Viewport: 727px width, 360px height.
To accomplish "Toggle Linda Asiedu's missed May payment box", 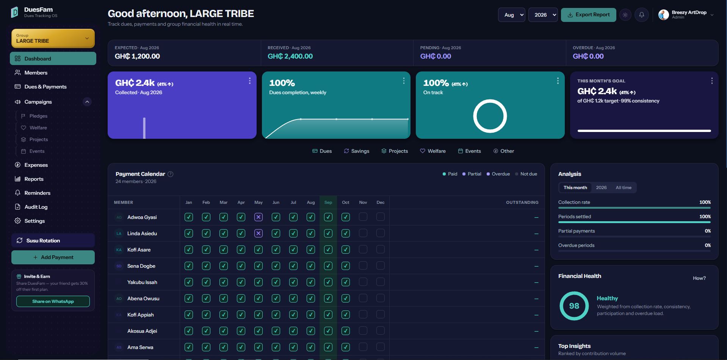I will 259,233.
